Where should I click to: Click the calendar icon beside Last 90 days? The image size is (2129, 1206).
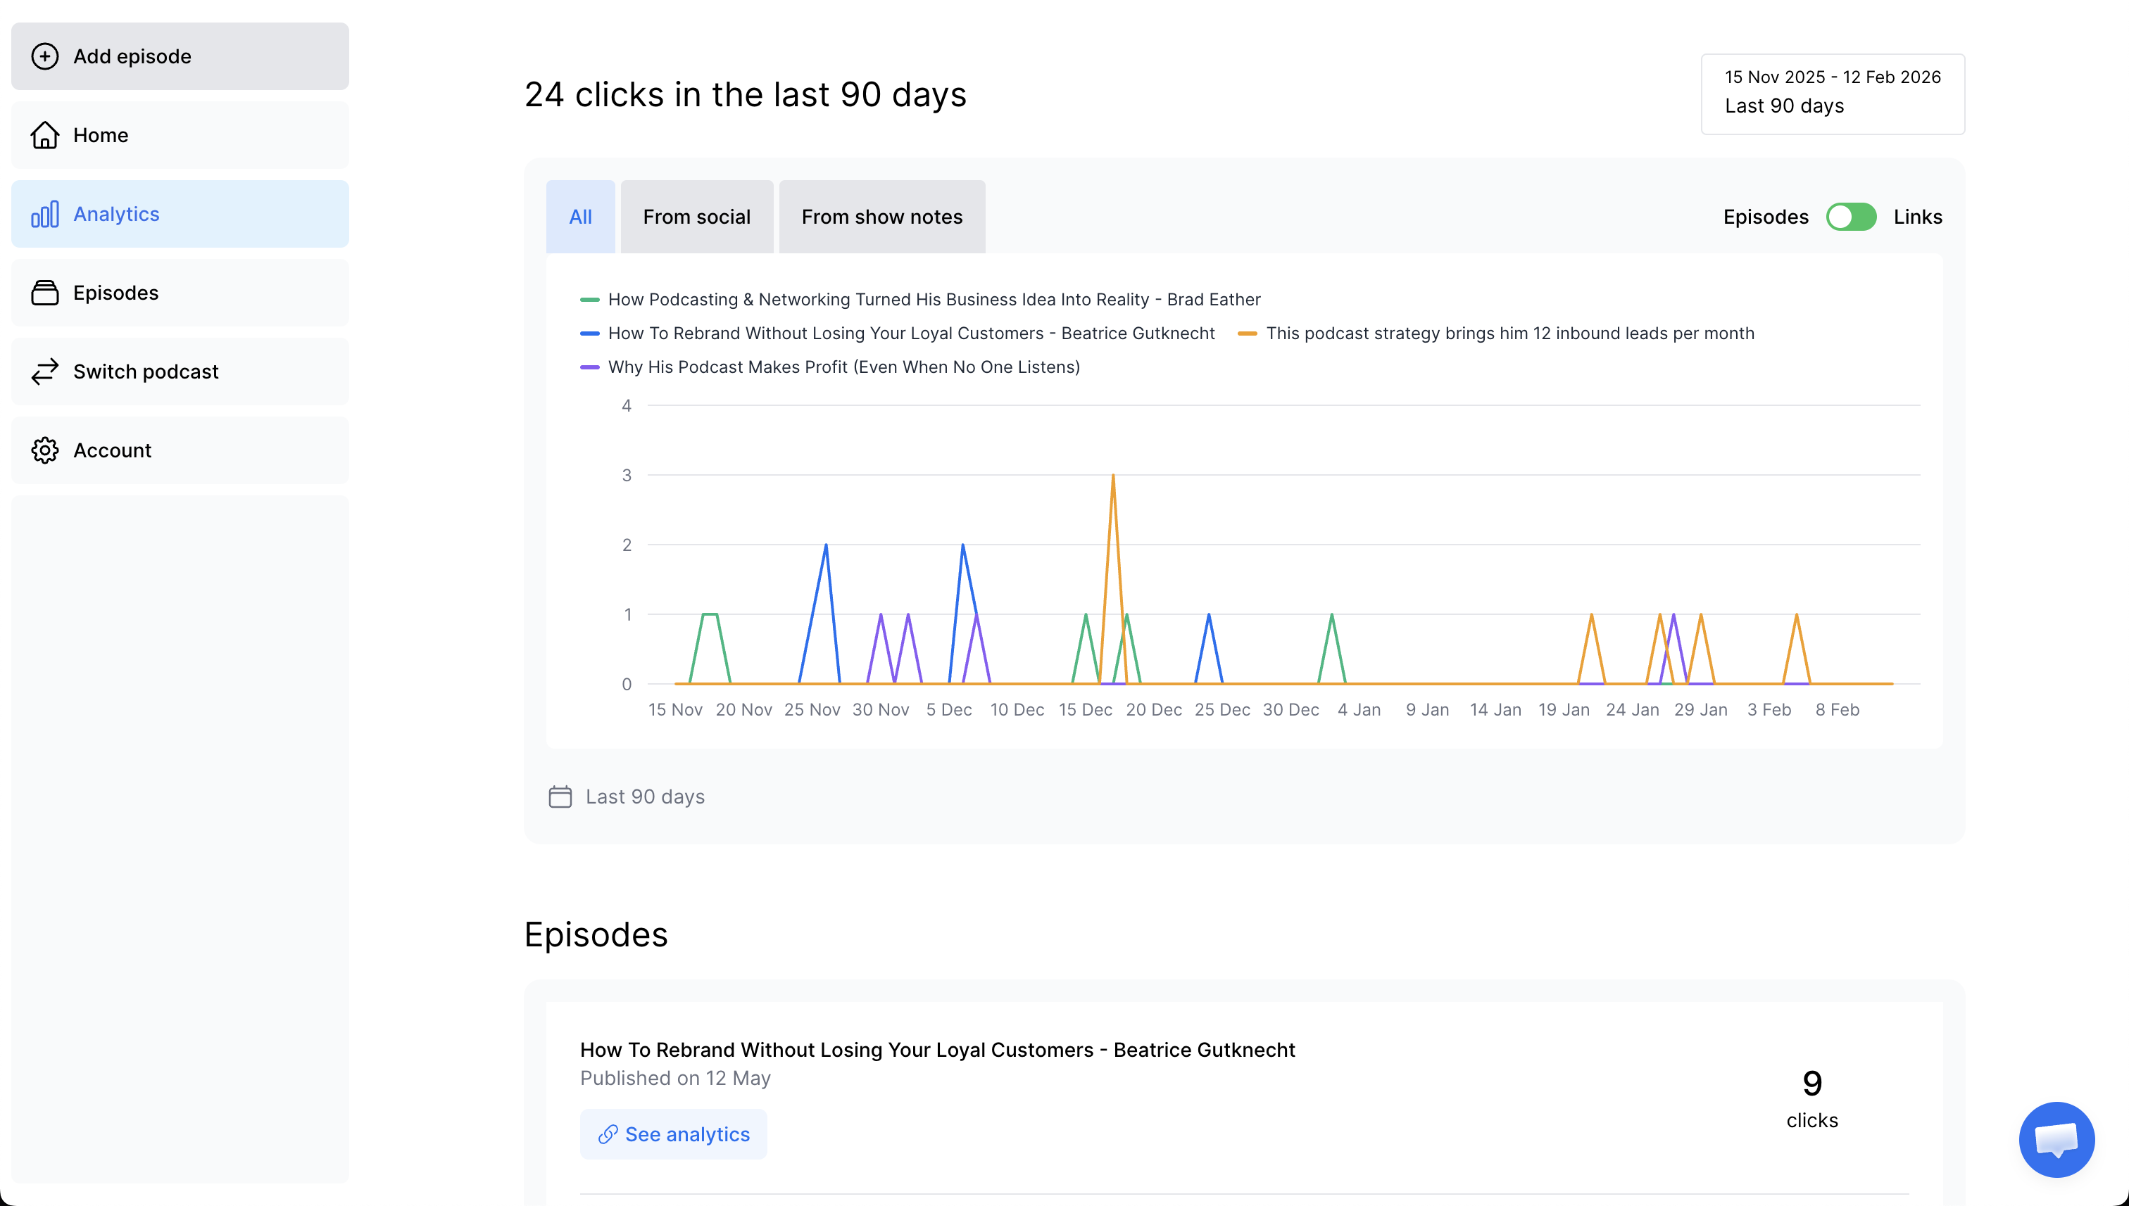560,796
